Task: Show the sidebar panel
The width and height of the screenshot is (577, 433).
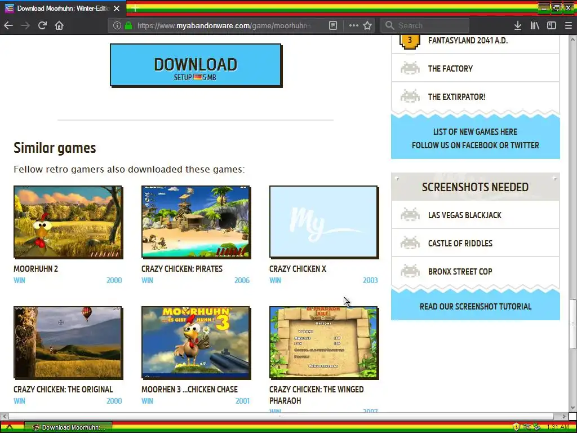Action: (x=551, y=25)
